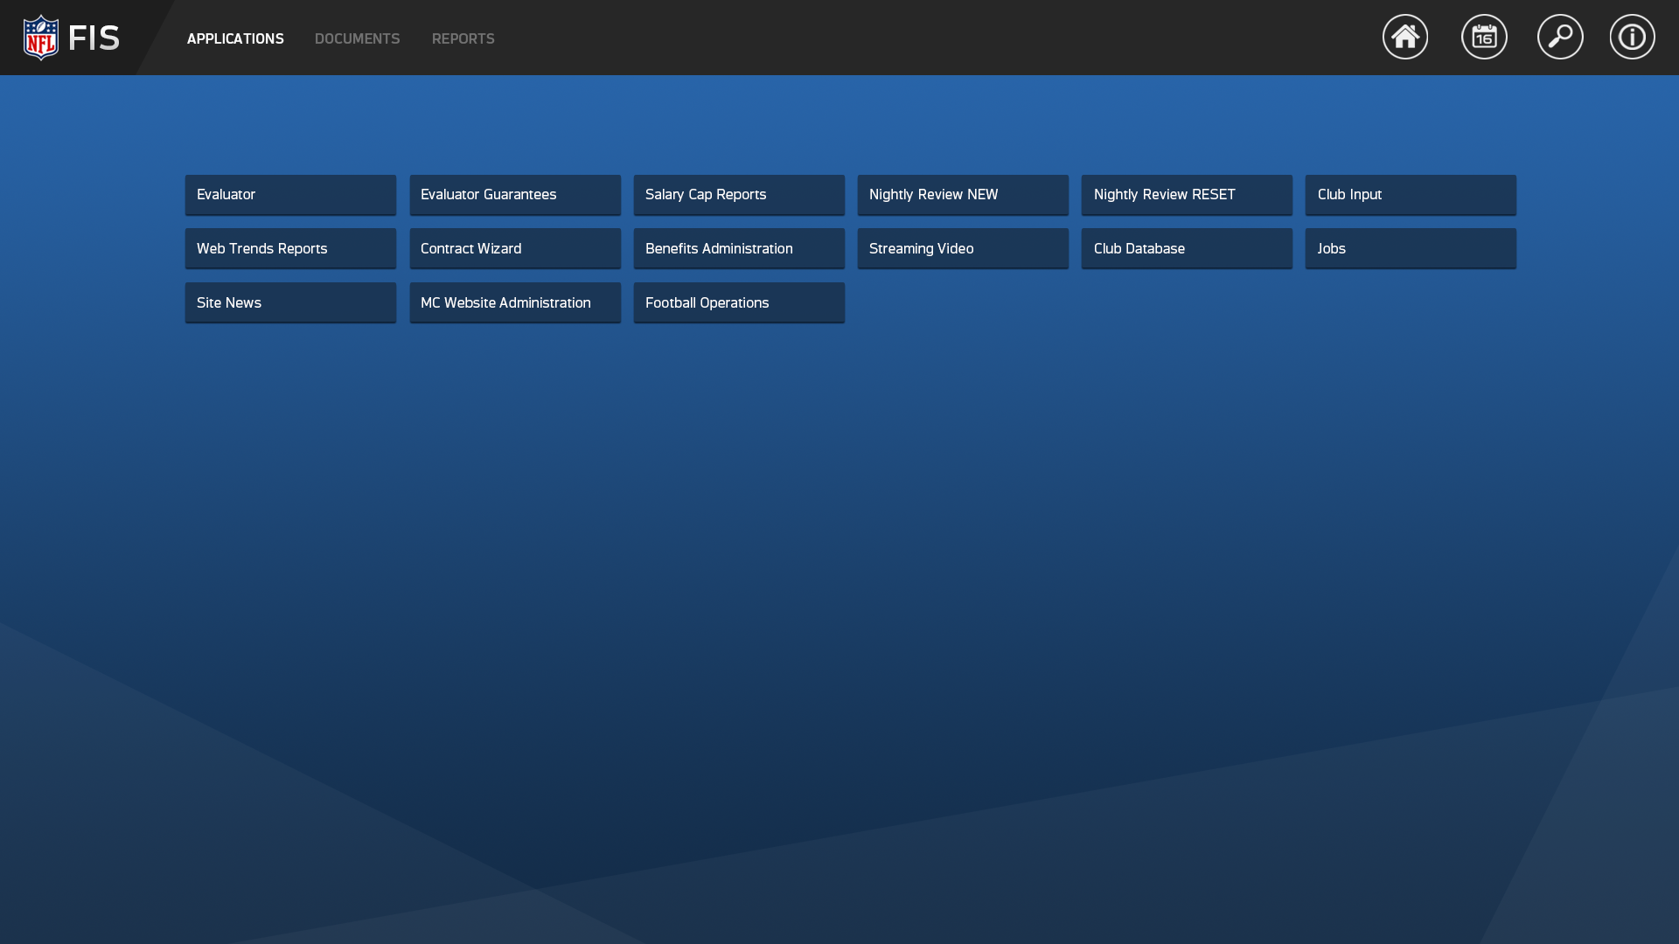1679x944 pixels.
Task: Open the Club Input application
Action: pos(1411,194)
